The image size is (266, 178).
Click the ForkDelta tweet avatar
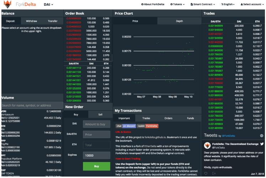207,146
